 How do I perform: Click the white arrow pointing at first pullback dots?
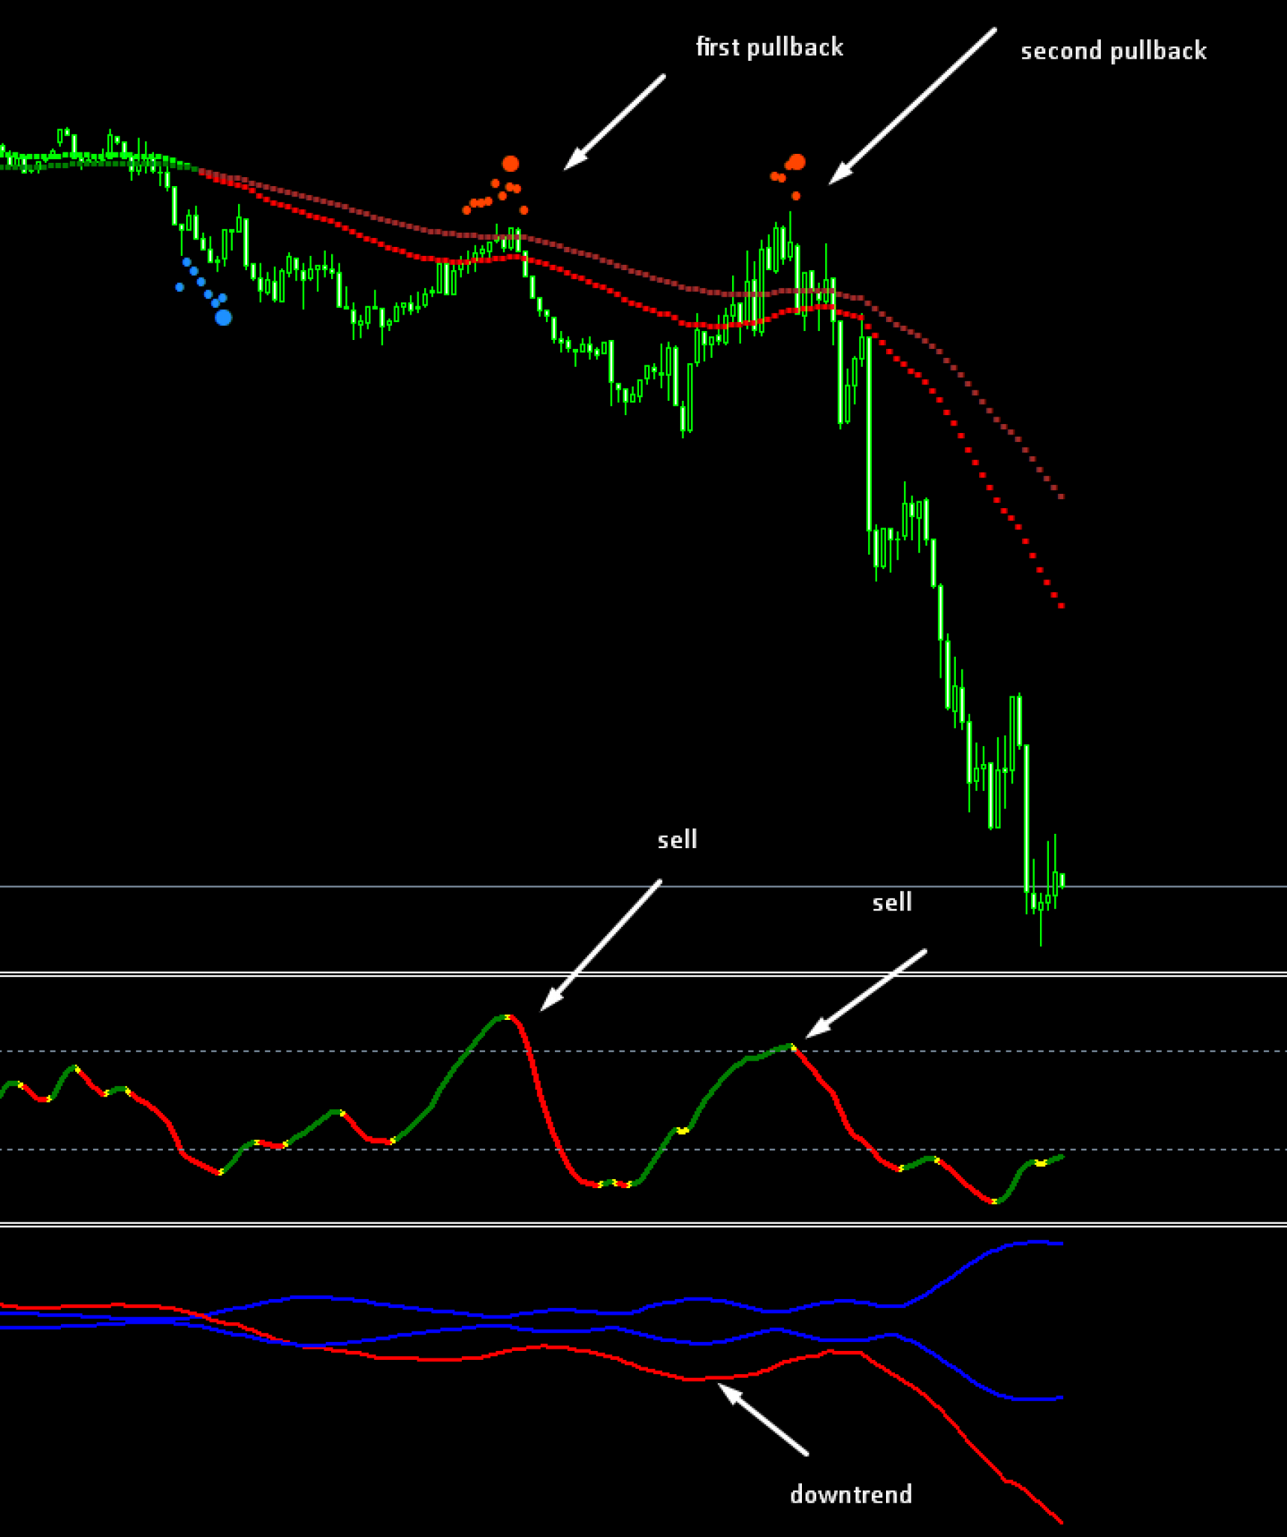coord(614,122)
